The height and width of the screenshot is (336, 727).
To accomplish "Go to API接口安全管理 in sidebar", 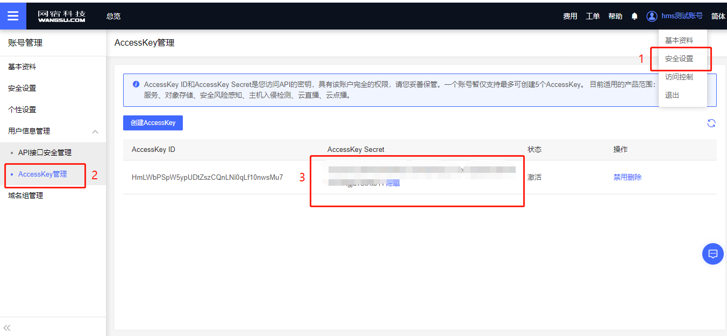I will (x=45, y=152).
